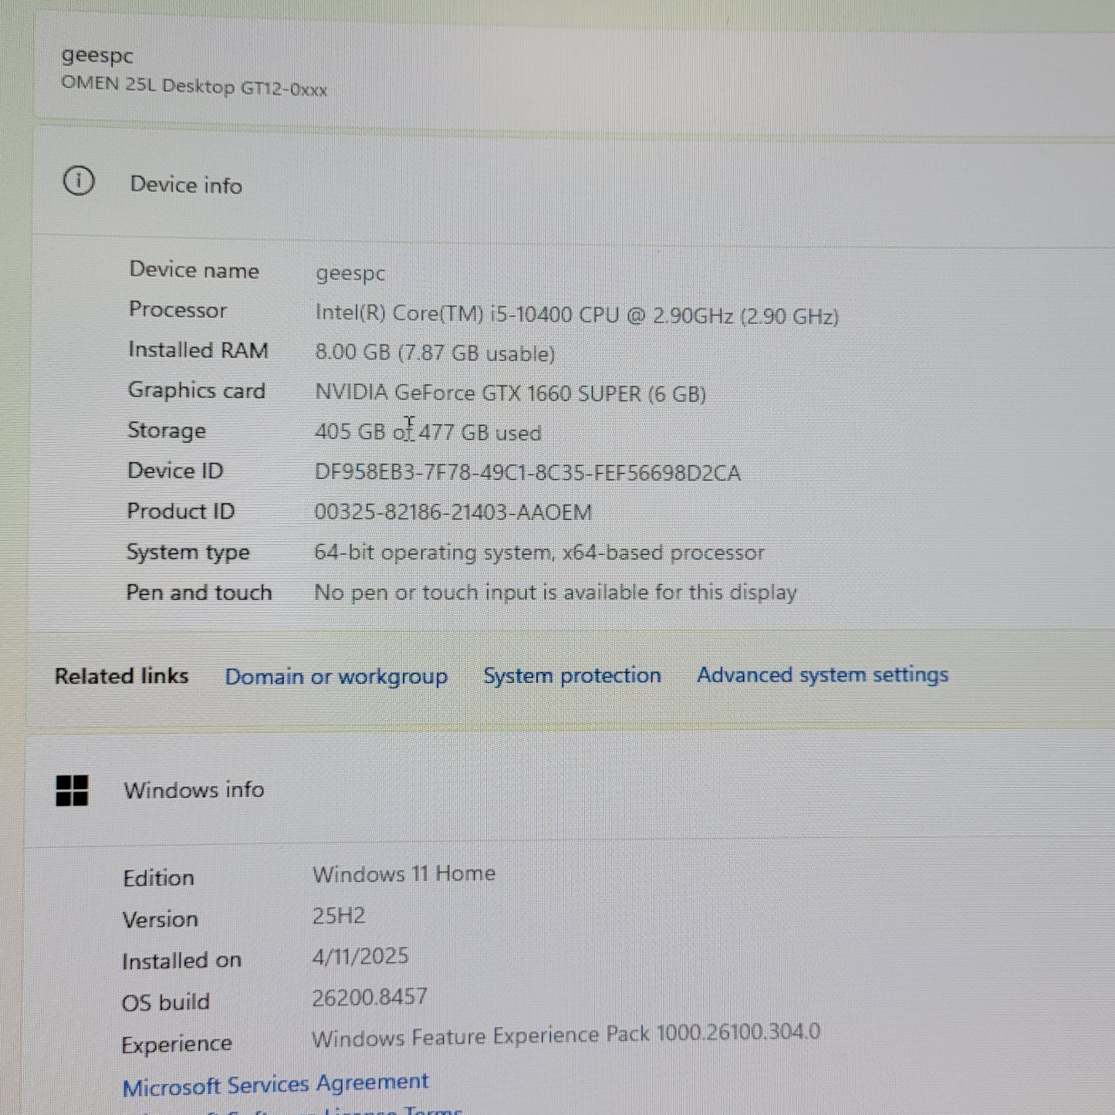
Task: Click the Processor label
Action: click(177, 310)
